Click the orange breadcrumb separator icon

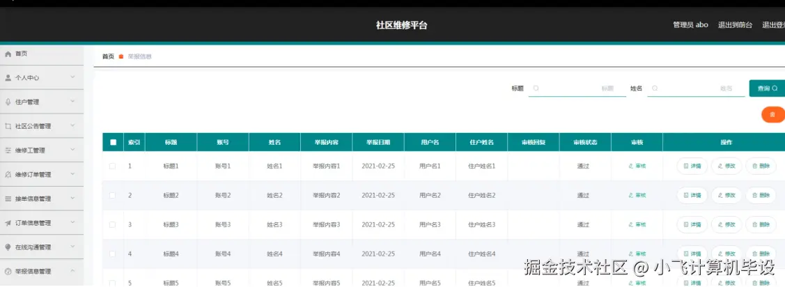121,56
